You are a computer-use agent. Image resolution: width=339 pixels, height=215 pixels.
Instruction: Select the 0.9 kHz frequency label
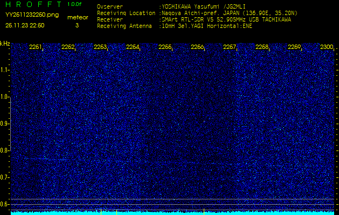coord(4,124)
